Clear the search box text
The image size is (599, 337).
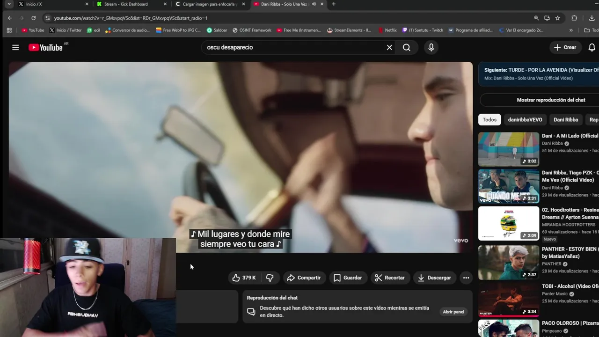pyautogui.click(x=389, y=47)
